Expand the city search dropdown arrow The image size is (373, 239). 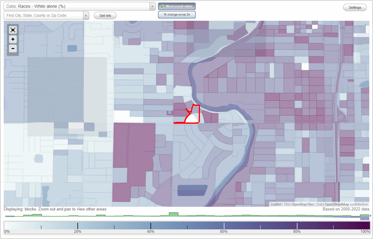(x=86, y=15)
